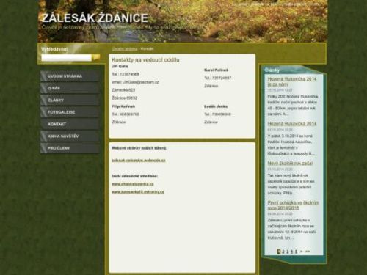This screenshot has height=275, width=367.
Task: Go to page 3 of articles
Action: pos(288,252)
